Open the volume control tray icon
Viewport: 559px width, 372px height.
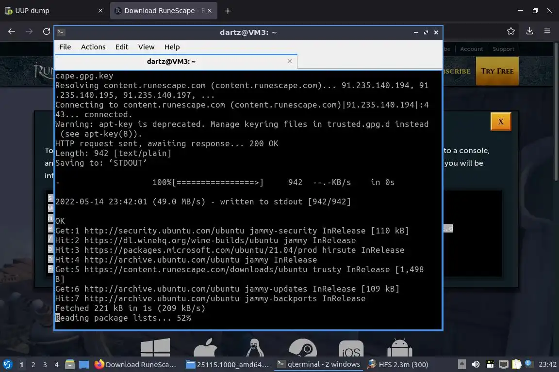tap(476, 364)
